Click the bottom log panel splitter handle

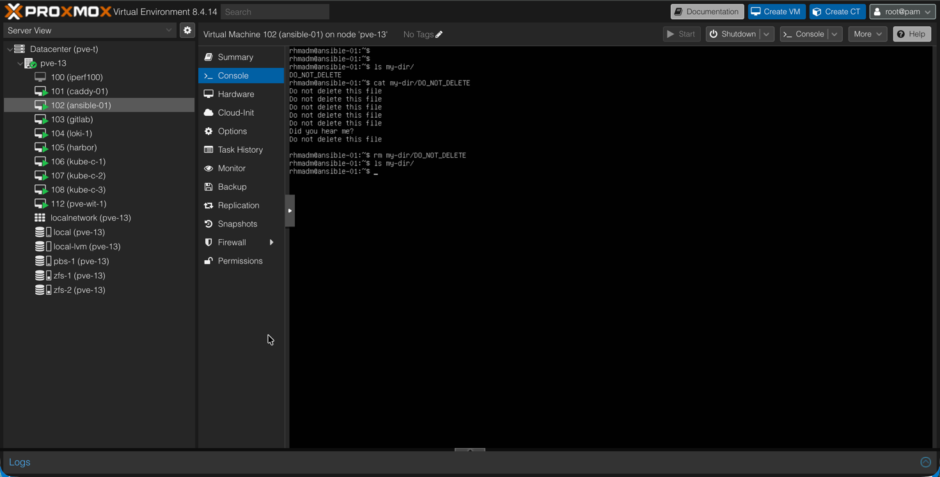470,450
